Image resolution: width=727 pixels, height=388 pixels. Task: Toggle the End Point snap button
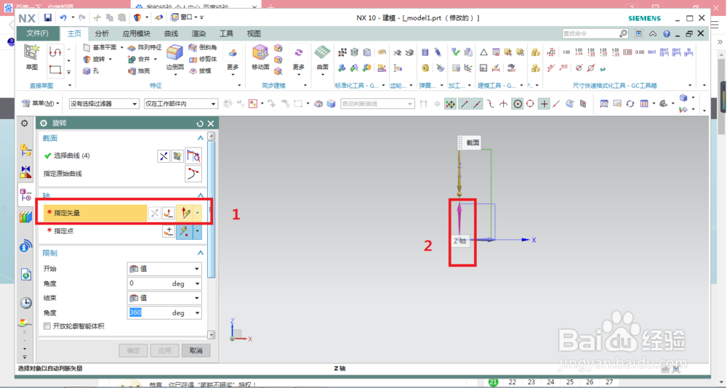(x=464, y=104)
